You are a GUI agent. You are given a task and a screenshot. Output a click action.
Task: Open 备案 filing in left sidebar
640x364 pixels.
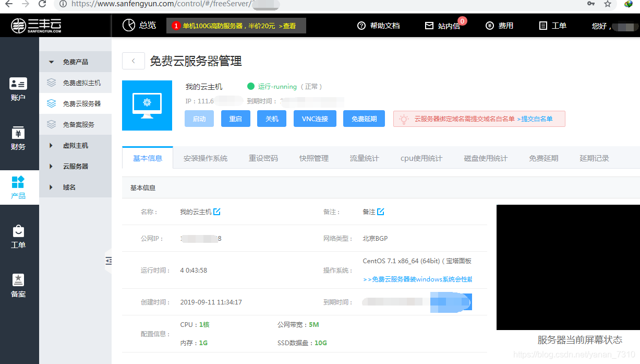(18, 286)
